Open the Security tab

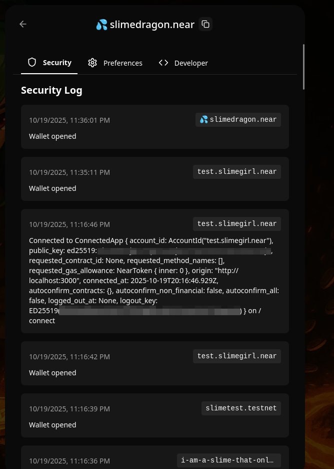[x=49, y=63]
